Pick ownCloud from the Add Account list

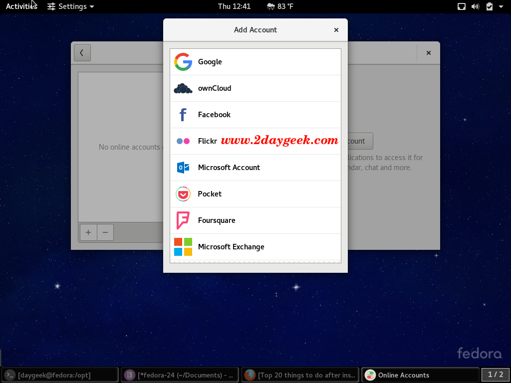tap(255, 88)
